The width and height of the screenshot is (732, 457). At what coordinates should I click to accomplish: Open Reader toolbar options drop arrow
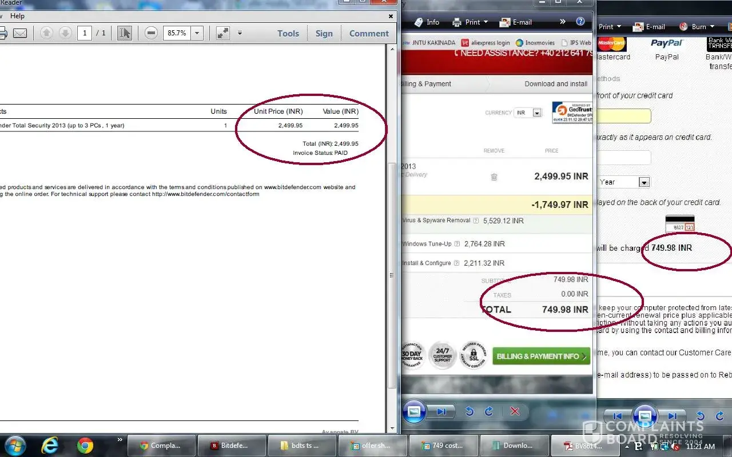point(240,33)
